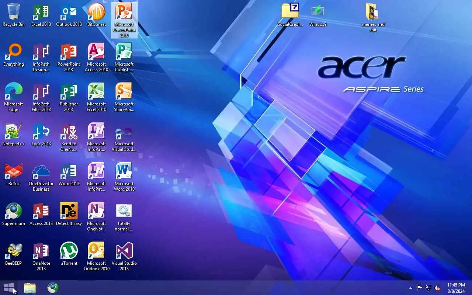
Task: Select the OneDrive for Business icon
Action: pos(41,177)
